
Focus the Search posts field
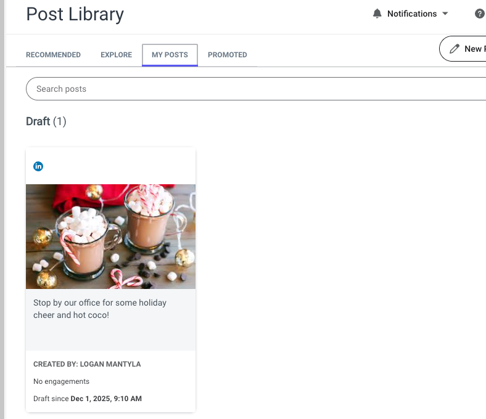256,89
